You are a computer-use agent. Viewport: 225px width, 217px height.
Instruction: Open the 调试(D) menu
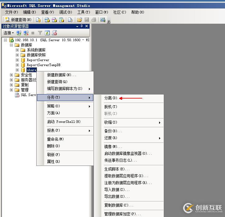tap(66, 12)
